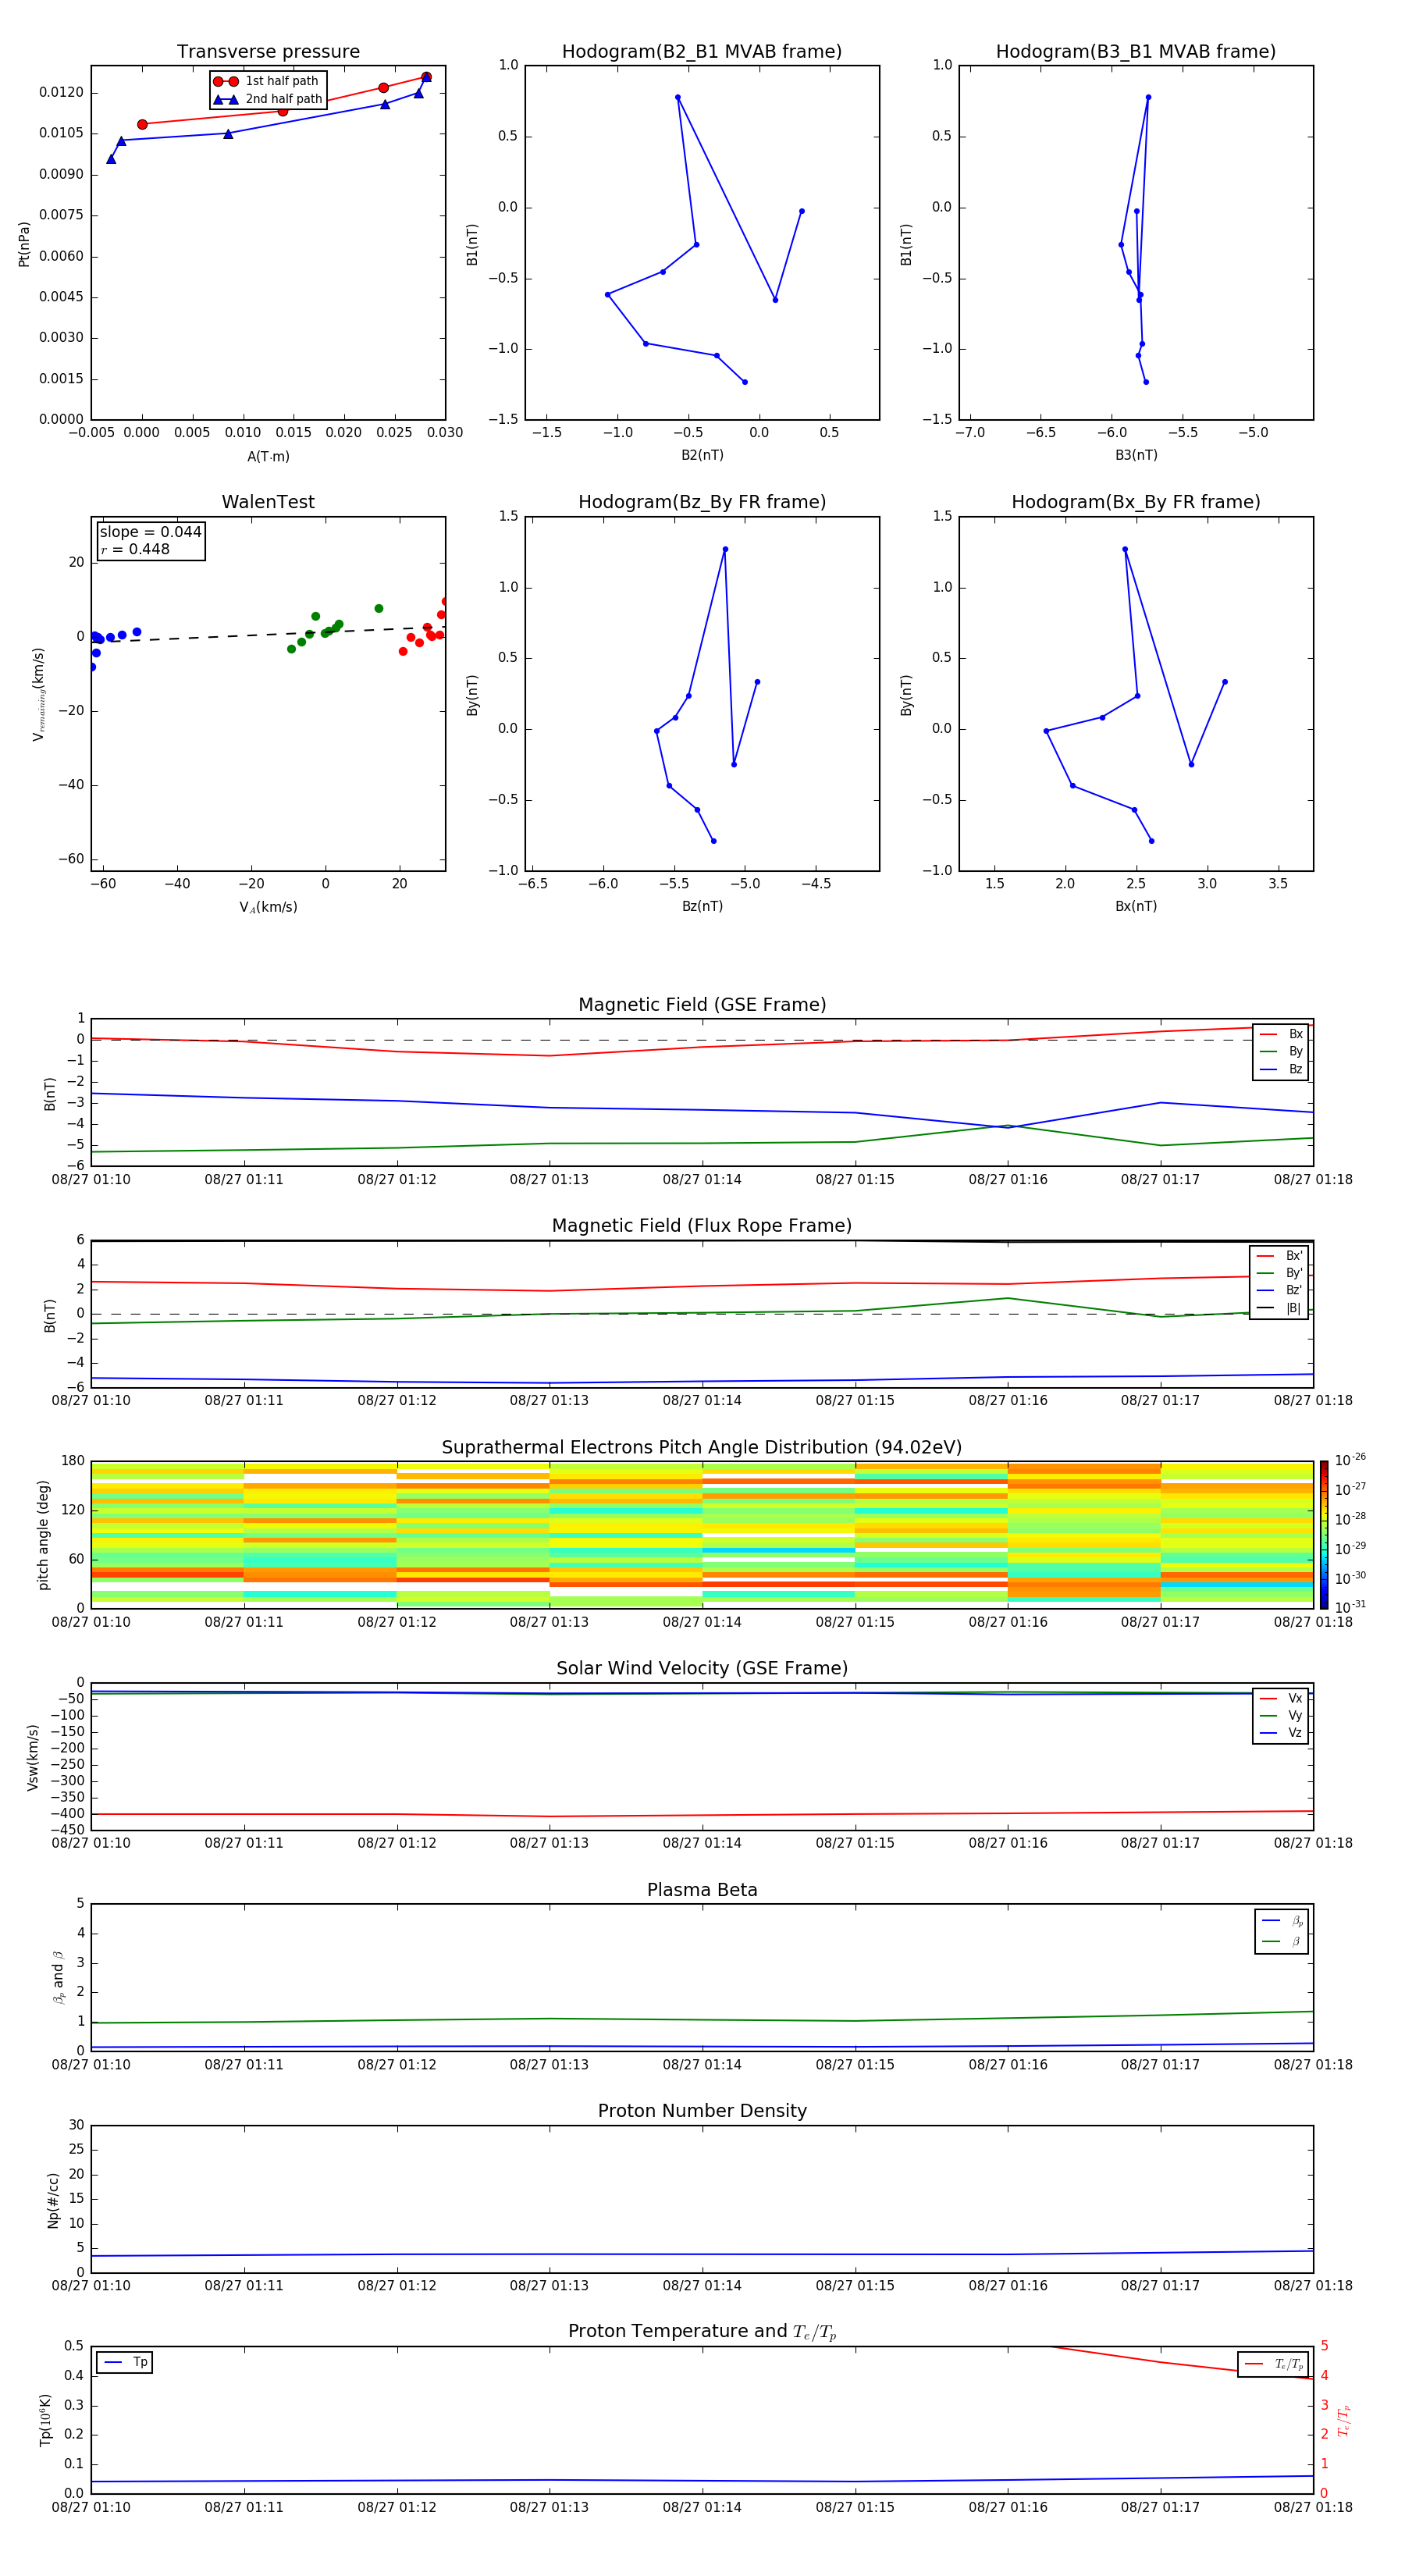The height and width of the screenshot is (2576, 1405).
Task: Click the 'Hodogram(Bx_By FR frame)' title
Action: click(1136, 502)
